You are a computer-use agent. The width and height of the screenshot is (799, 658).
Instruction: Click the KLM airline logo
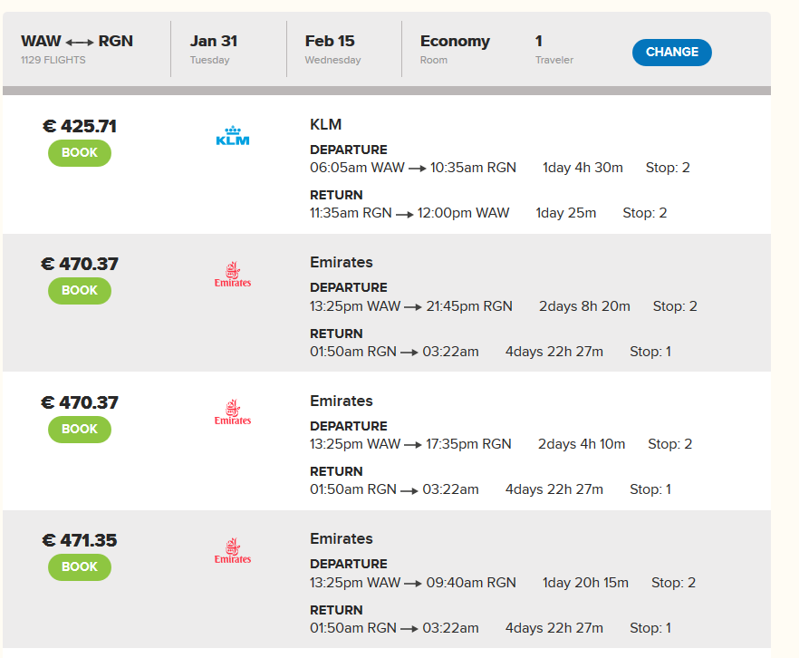pyautogui.click(x=232, y=136)
